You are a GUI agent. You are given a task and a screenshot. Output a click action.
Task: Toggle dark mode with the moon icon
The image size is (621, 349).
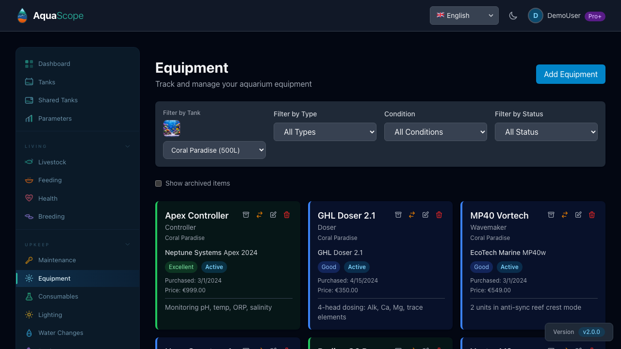pos(513,16)
